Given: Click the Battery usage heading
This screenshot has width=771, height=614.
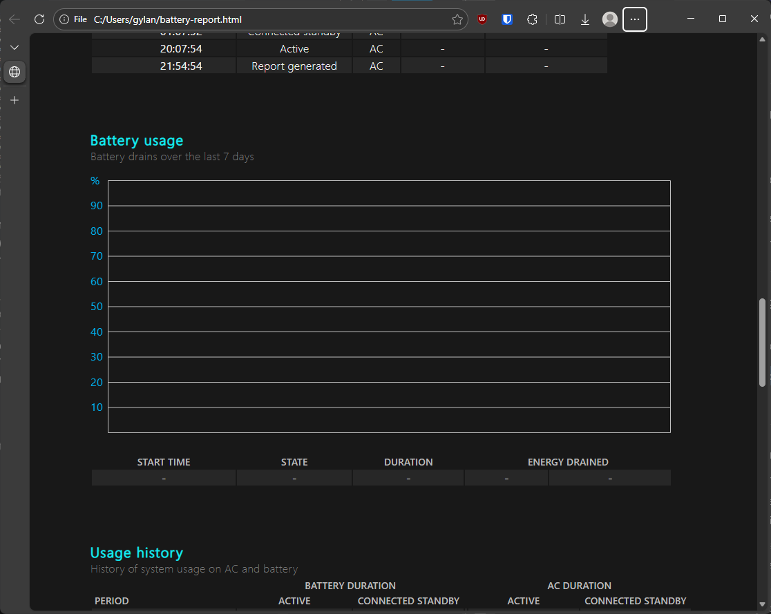Looking at the screenshot, I should pyautogui.click(x=137, y=141).
